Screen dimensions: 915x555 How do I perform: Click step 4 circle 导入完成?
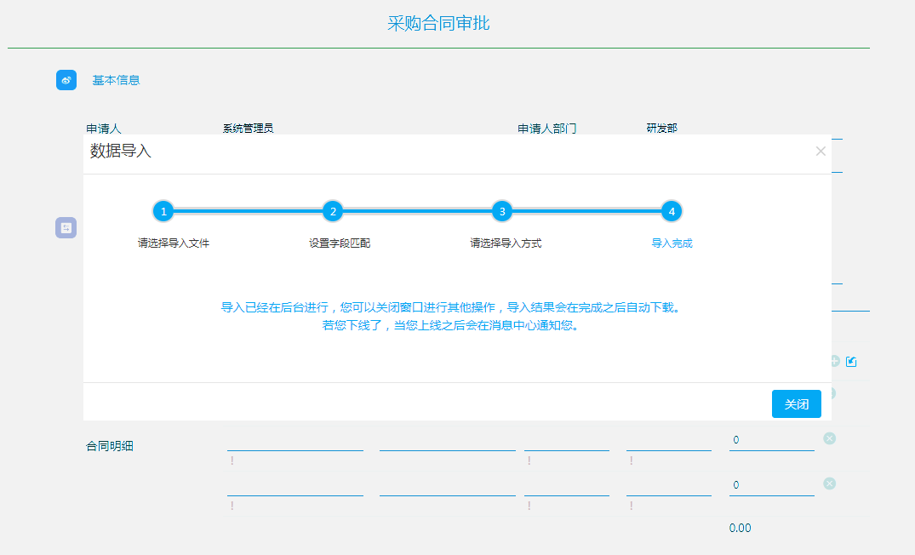pyautogui.click(x=672, y=211)
